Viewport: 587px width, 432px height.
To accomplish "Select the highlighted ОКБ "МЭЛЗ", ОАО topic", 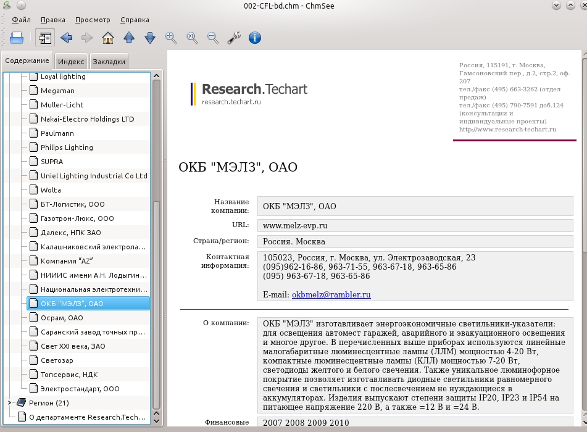I will (x=88, y=304).
